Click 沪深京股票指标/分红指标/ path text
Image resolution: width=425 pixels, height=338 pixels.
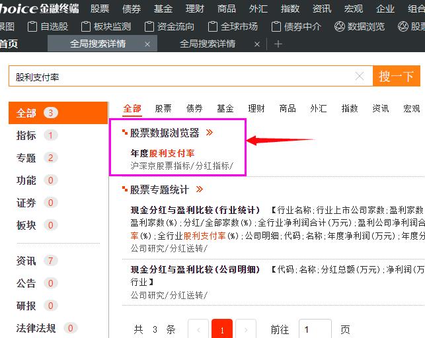tap(182, 166)
